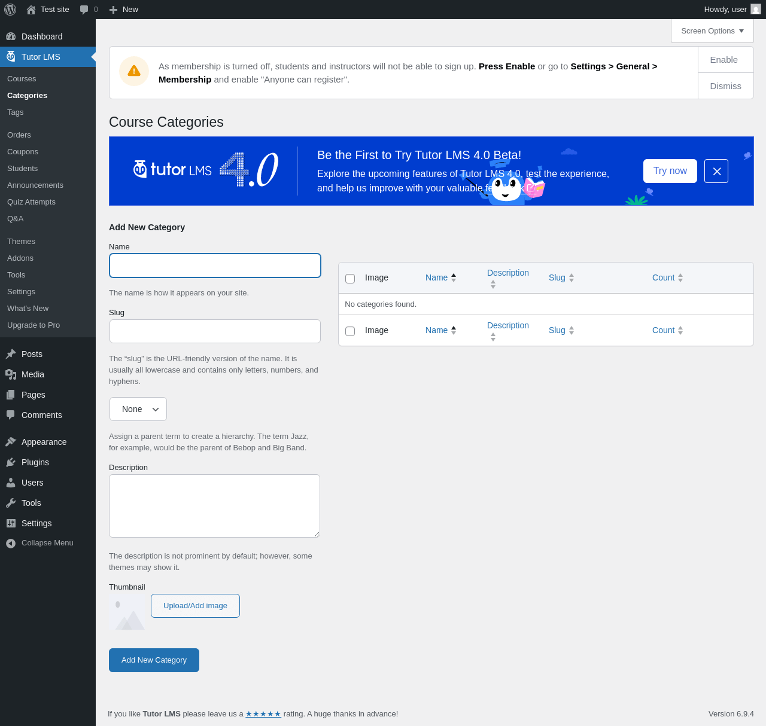Sort by Description in the table header

pyautogui.click(x=508, y=278)
